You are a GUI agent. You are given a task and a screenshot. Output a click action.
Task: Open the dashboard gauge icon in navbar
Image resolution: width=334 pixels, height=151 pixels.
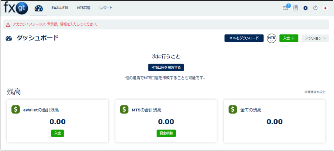click(x=38, y=8)
